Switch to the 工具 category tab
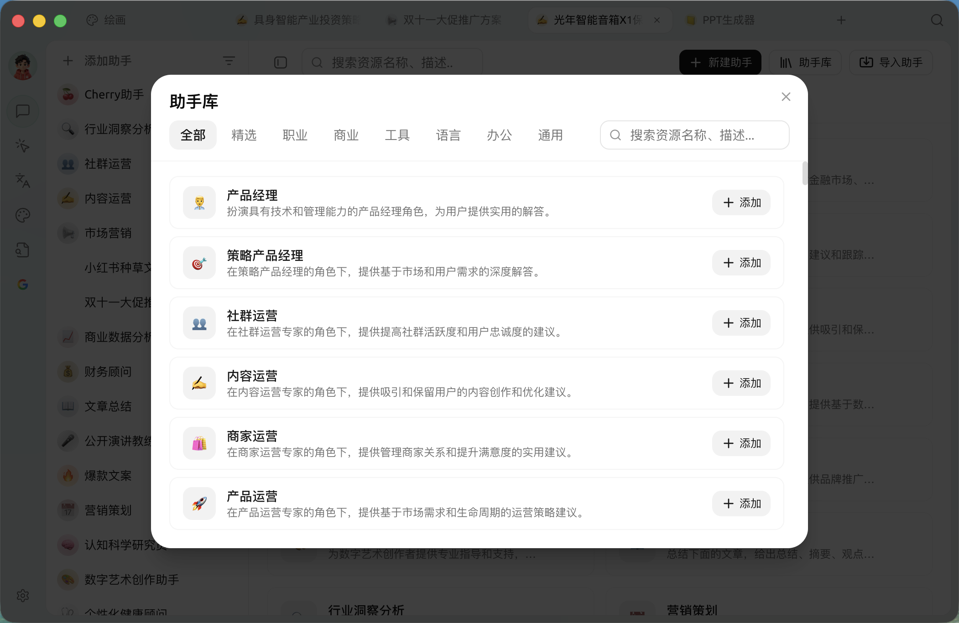The width and height of the screenshot is (959, 623). (397, 135)
